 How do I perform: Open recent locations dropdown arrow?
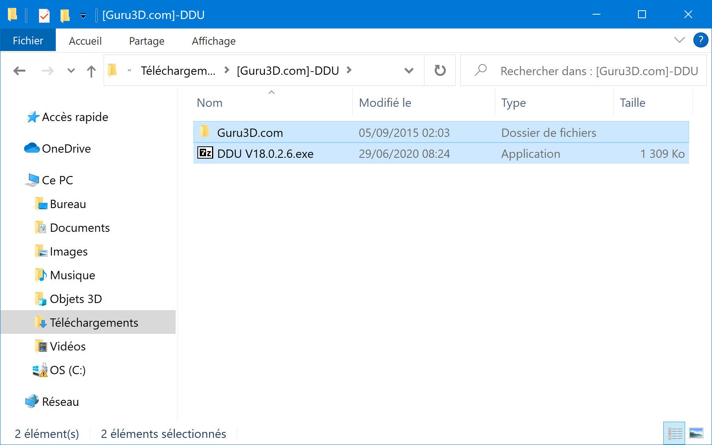tap(71, 71)
